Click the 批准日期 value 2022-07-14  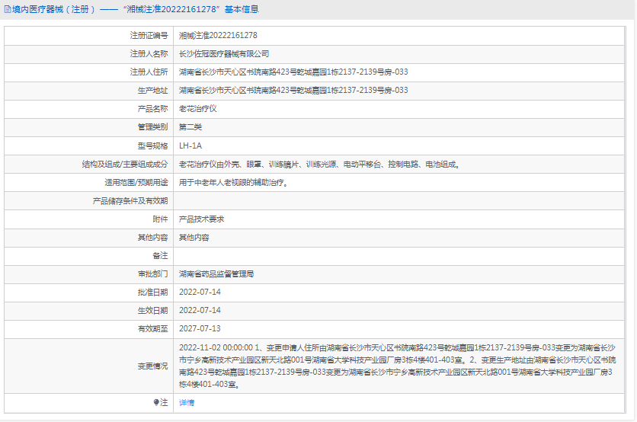200,292
